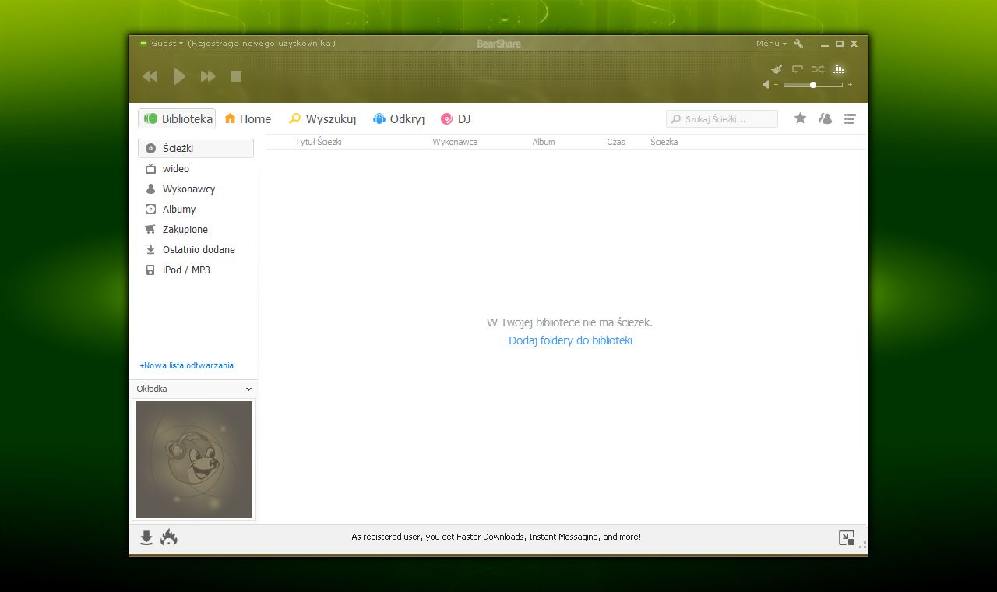Open the downloads arrow icon

[146, 537]
